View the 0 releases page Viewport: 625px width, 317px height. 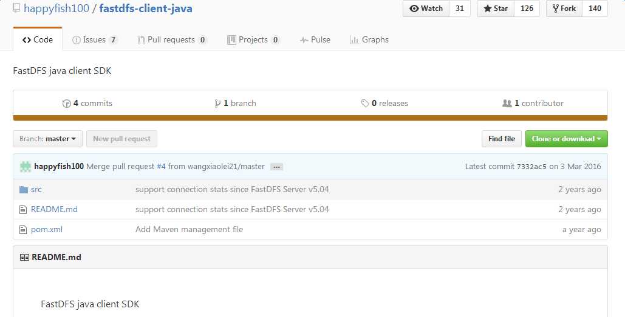[x=384, y=104]
